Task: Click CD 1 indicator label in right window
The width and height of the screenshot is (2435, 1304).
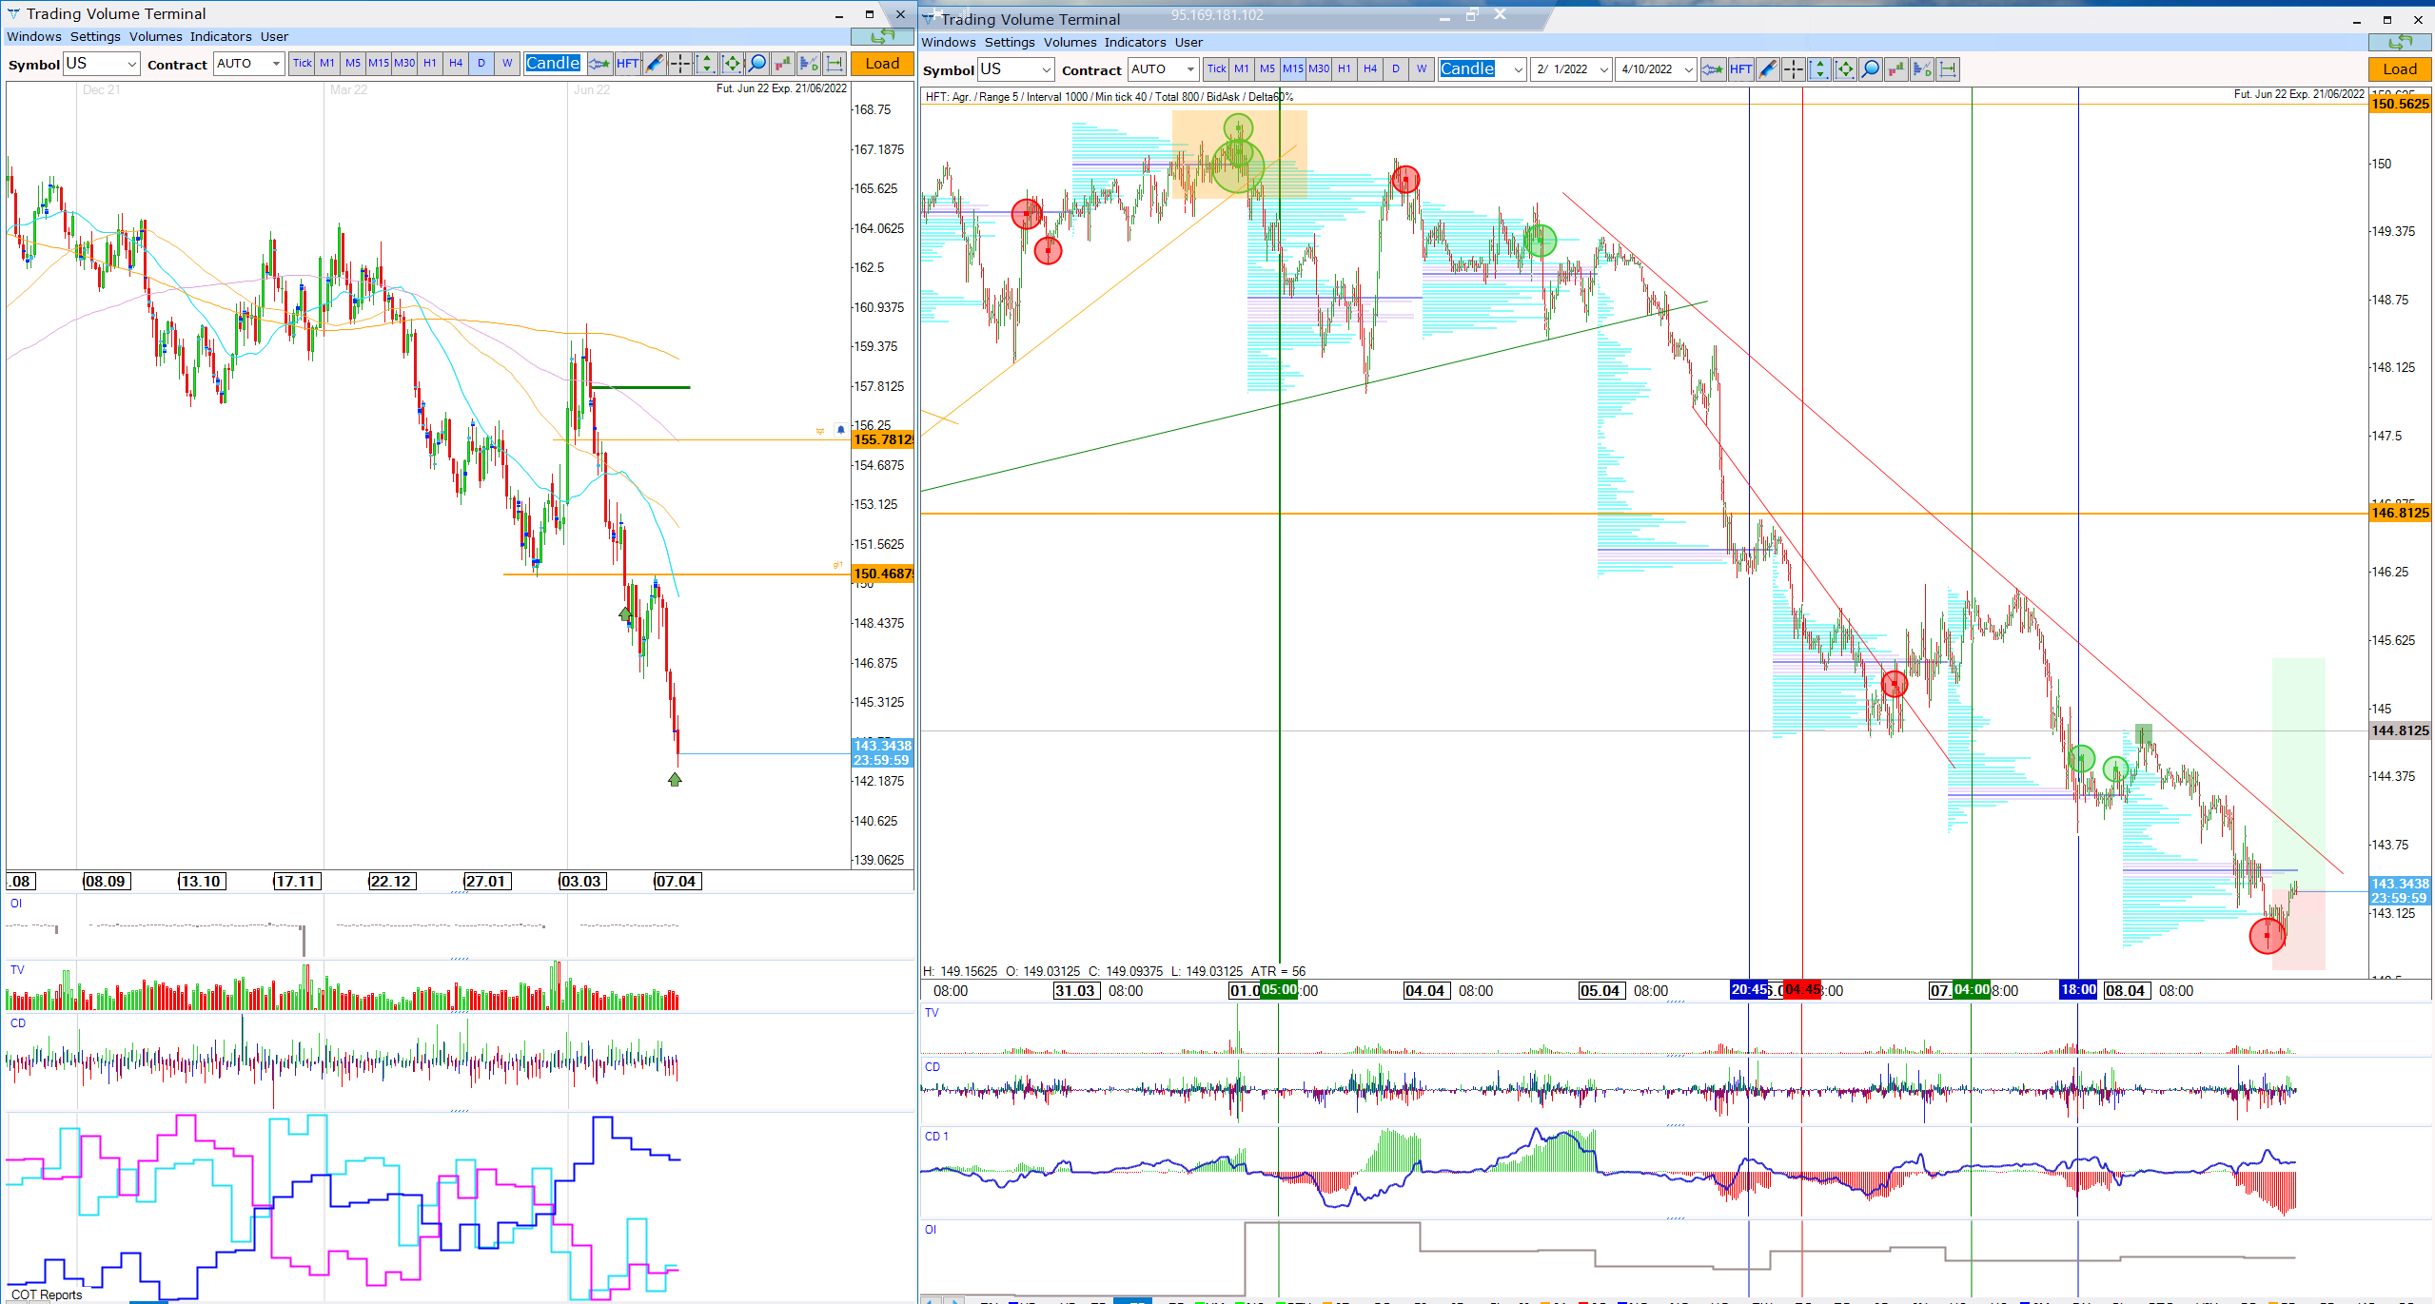Action: click(x=936, y=1137)
